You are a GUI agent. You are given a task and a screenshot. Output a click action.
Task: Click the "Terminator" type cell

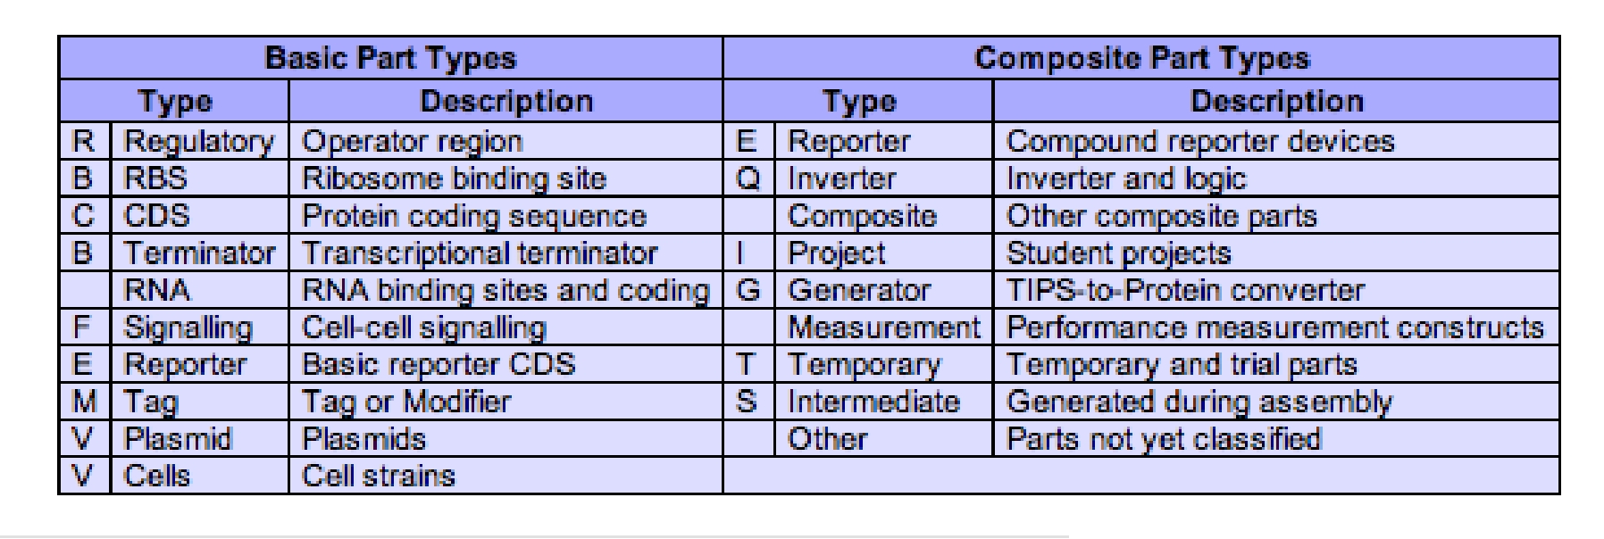pos(198,253)
